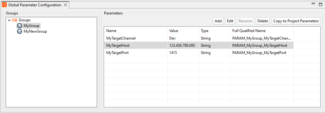Minimize the editor panel

[313, 4]
